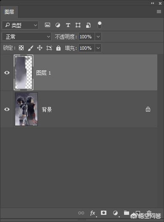Viewport: 164px width, 222px height.
Task: Select the 背景 layer thumbnail
Action: click(26, 109)
